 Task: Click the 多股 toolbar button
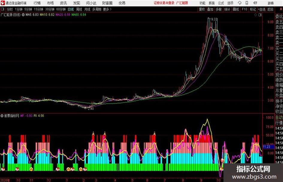(219, 9)
